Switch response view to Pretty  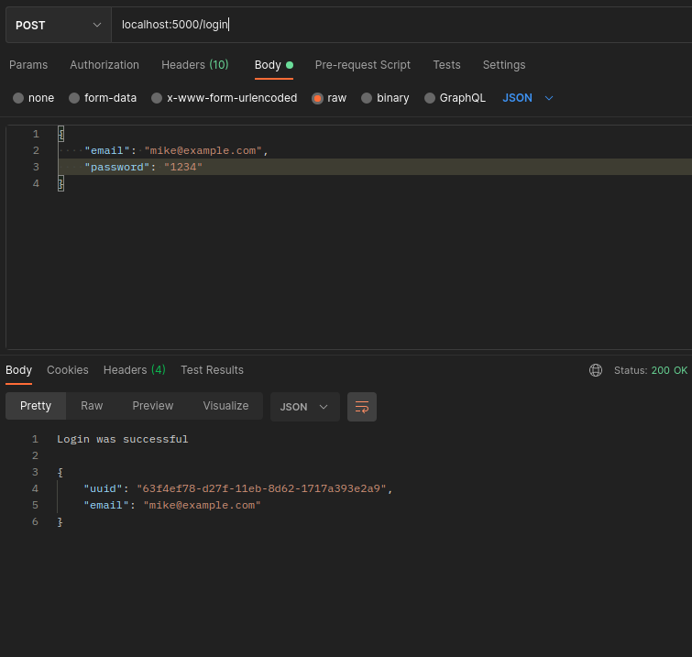click(36, 406)
